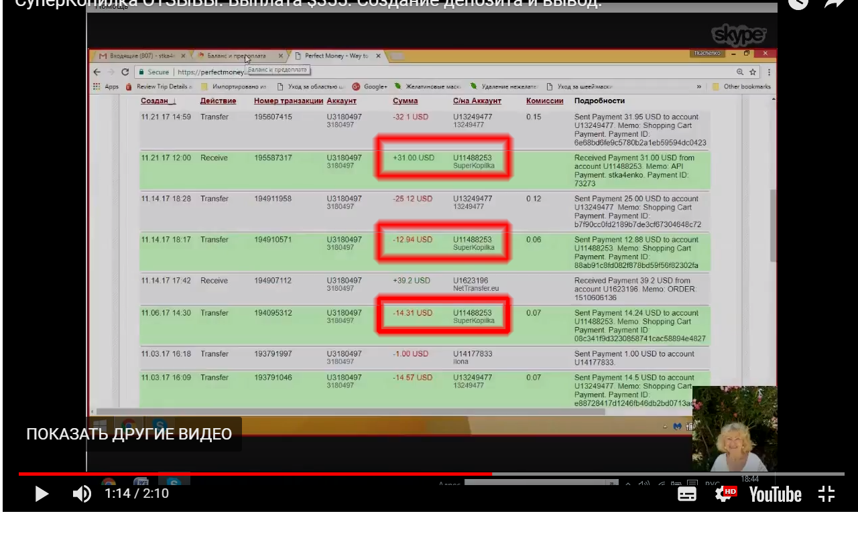Open Уход за областью bookmark
The image size is (858, 536).
pyautogui.click(x=310, y=86)
